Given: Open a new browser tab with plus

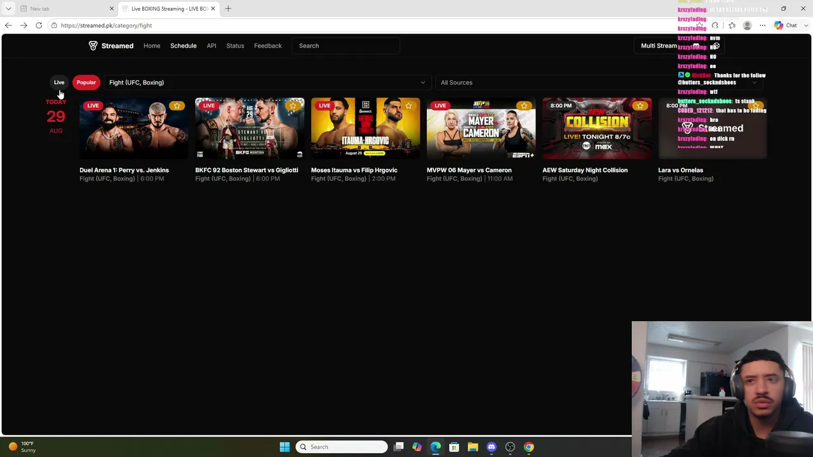Looking at the screenshot, I should click(228, 8).
